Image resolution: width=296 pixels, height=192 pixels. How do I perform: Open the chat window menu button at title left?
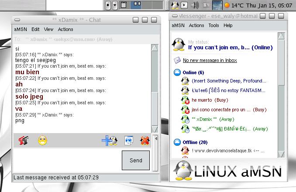click(x=17, y=20)
